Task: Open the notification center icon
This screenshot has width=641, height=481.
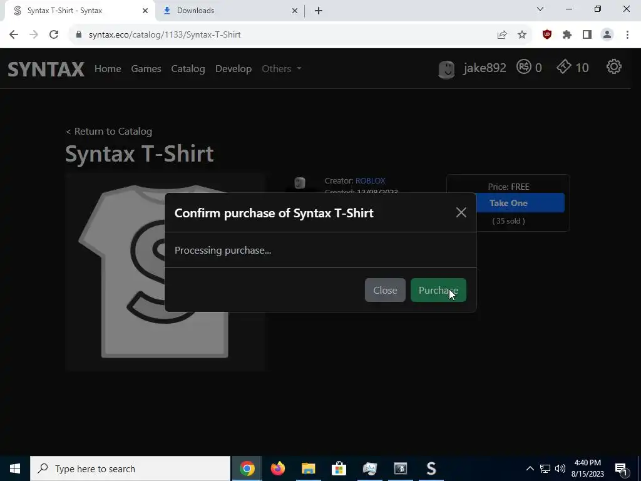Action: coord(621,468)
